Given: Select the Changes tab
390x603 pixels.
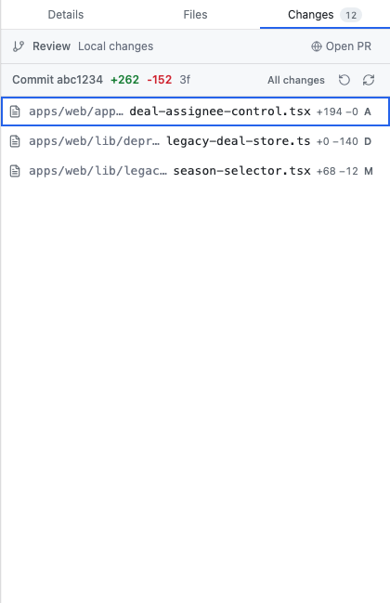Looking at the screenshot, I should tap(325, 15).
